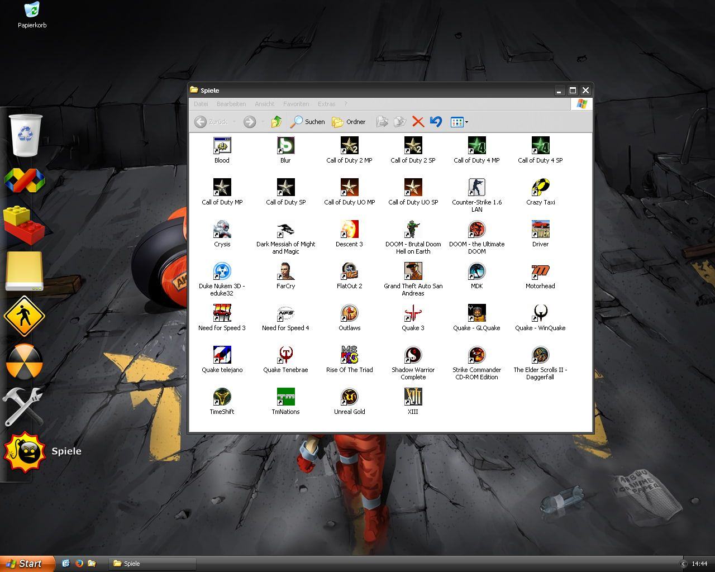Click the taskbar clock showing 14:44

699,564
